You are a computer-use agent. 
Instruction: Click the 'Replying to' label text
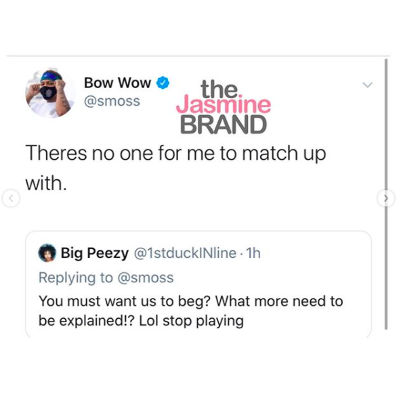click(x=76, y=278)
